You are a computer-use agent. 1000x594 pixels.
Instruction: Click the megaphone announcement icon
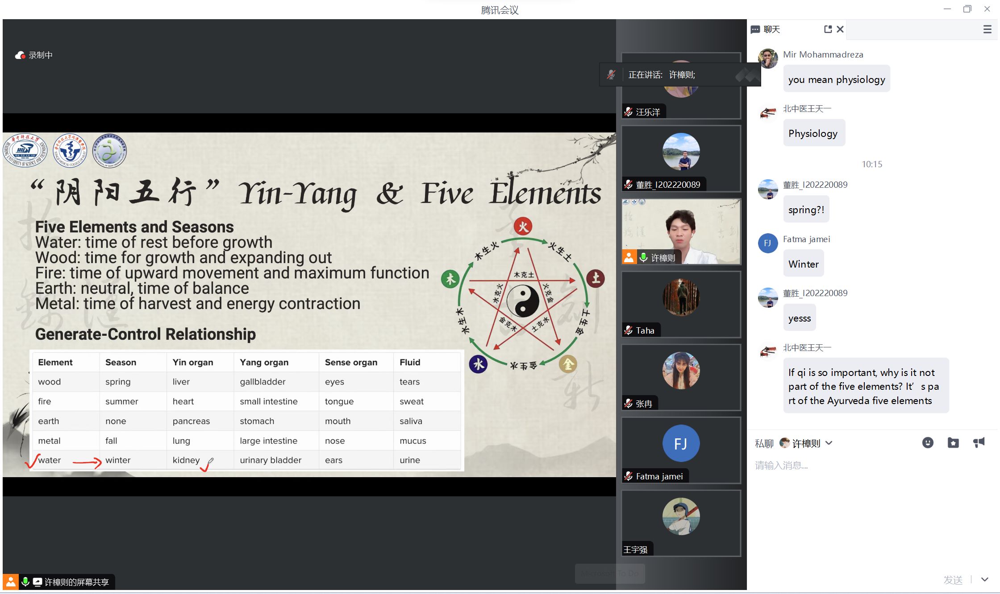point(979,442)
